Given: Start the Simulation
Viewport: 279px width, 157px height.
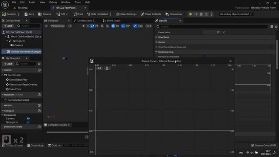Looking at the screenshot, I should (x=174, y=14).
